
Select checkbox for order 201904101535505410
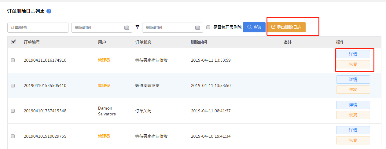click(13, 86)
